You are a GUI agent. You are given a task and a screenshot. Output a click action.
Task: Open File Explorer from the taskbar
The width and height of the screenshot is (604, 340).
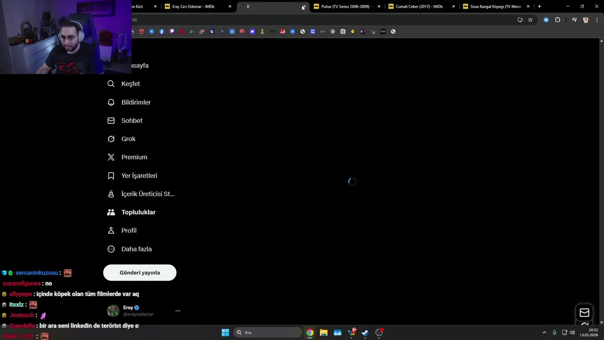[323, 332]
